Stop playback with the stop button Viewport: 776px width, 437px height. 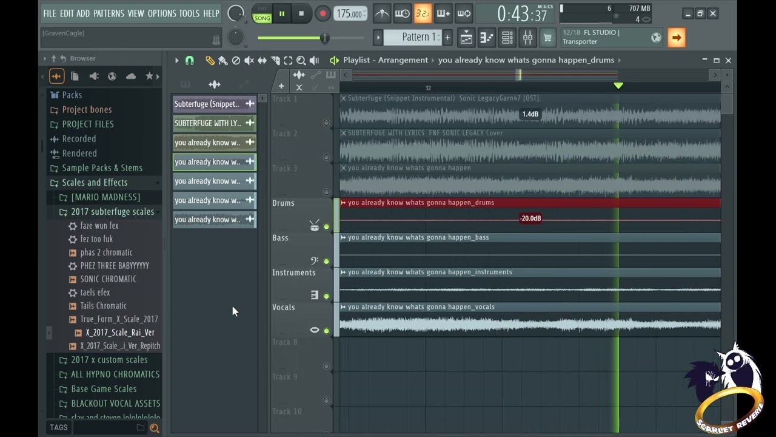301,13
